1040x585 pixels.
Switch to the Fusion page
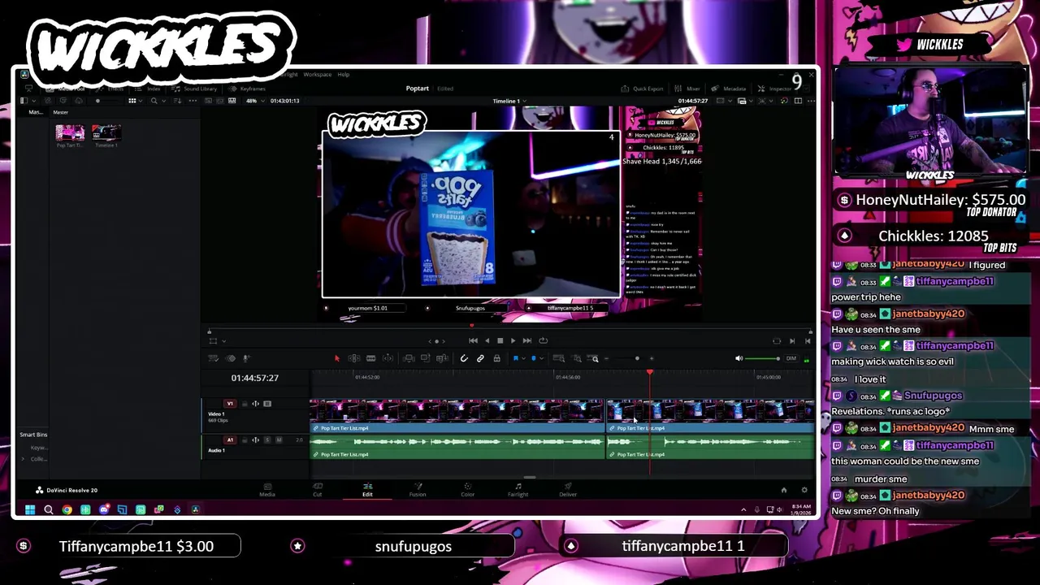418,490
